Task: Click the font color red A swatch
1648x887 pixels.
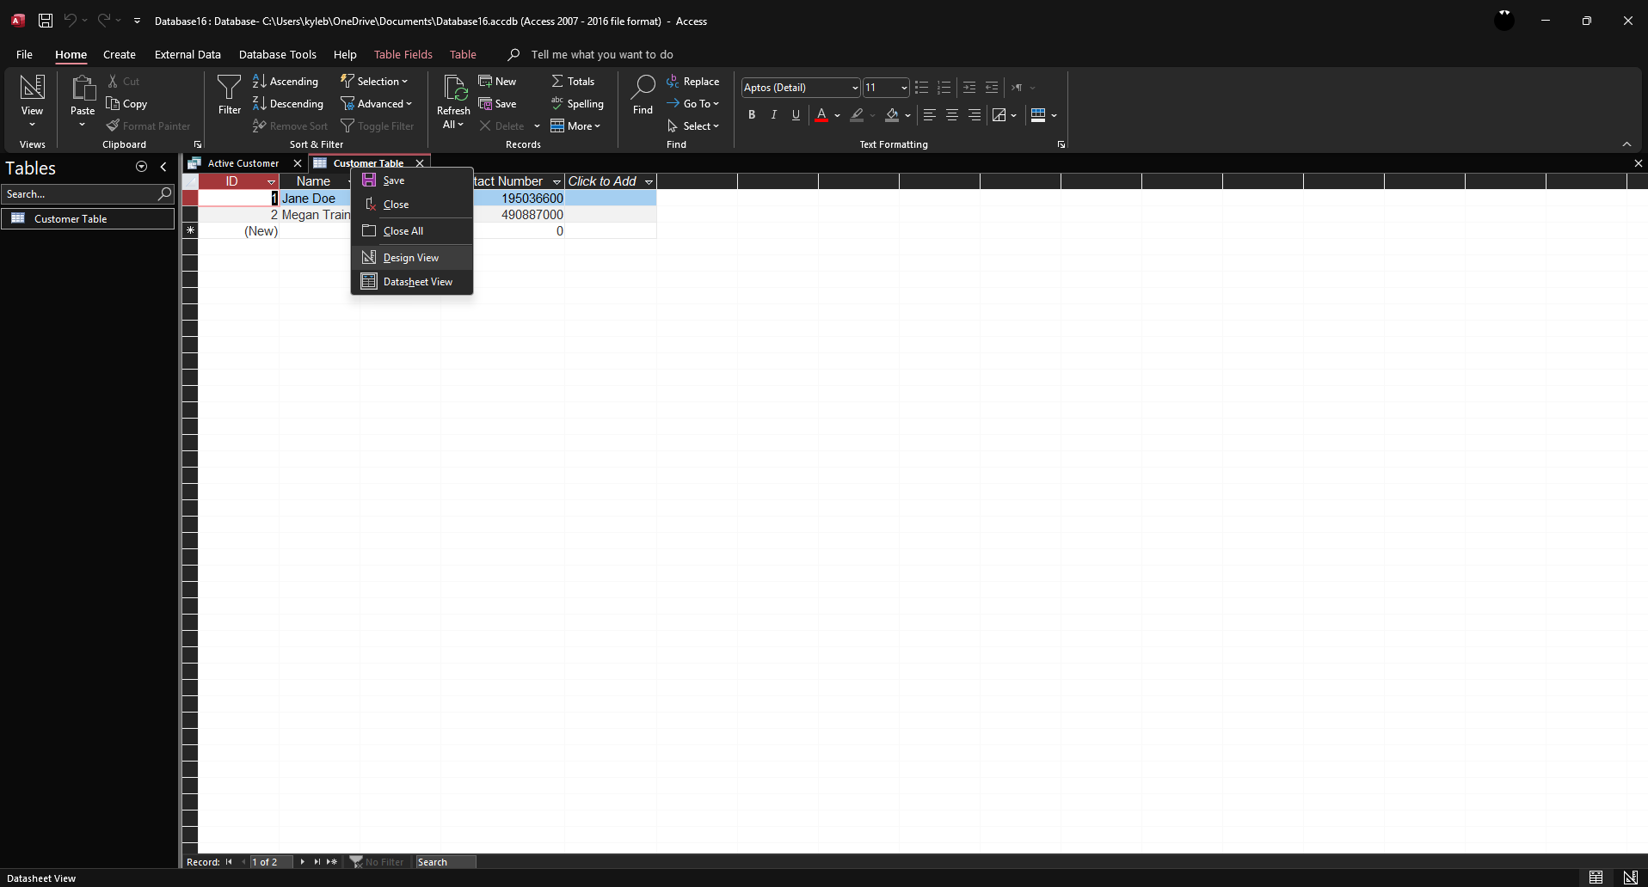Action: point(821,115)
